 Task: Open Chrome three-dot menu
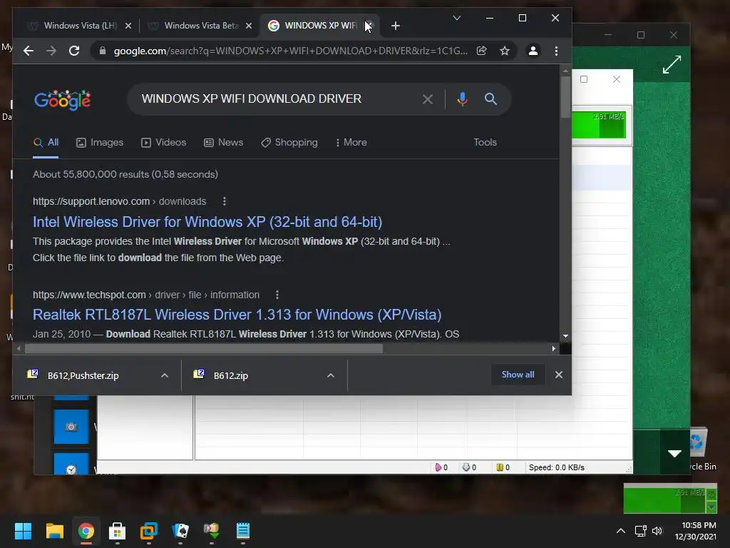click(x=556, y=51)
